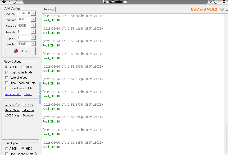Click the Clear link
Screen dimensions: 228x155
coord(28,94)
